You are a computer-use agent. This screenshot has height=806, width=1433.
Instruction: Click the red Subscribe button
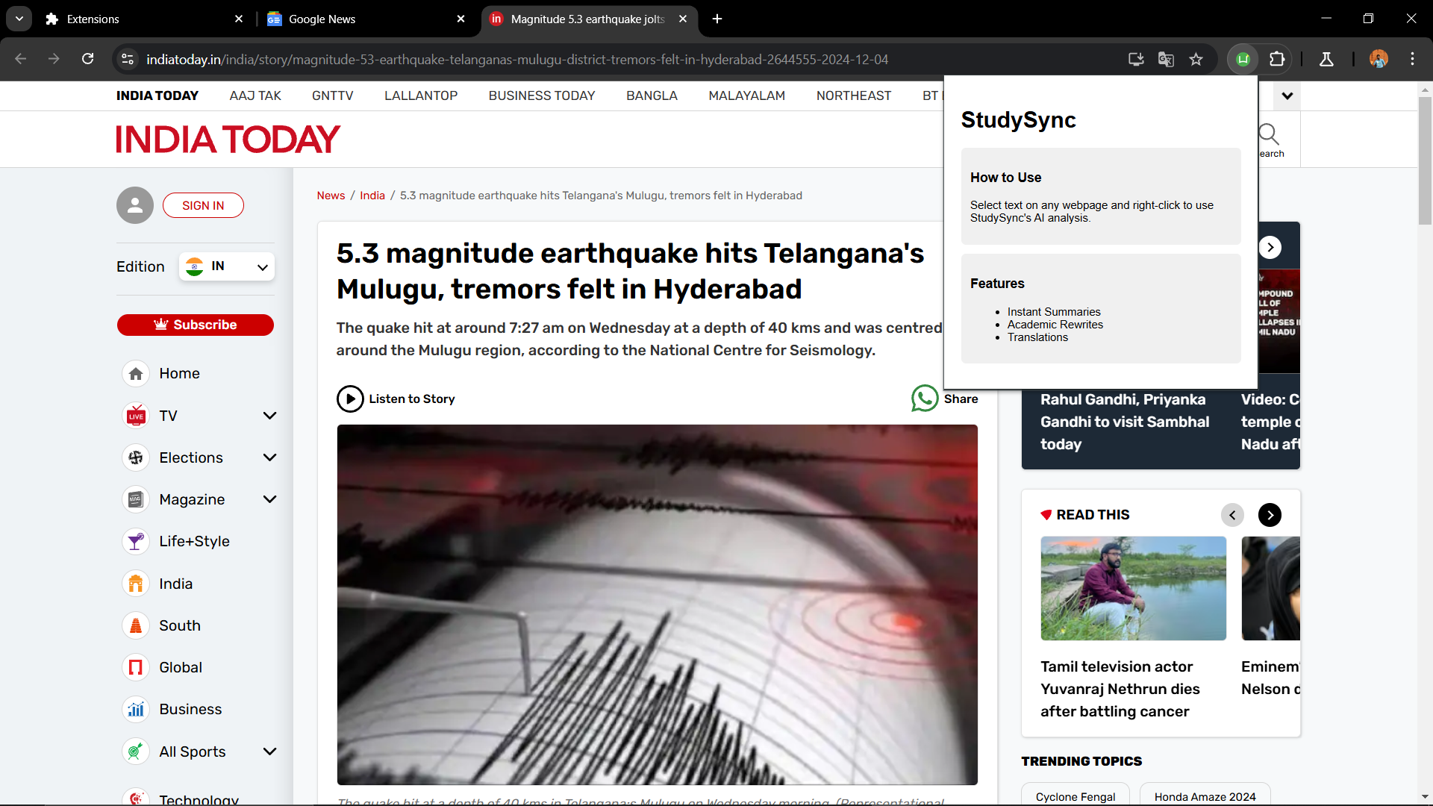196,325
